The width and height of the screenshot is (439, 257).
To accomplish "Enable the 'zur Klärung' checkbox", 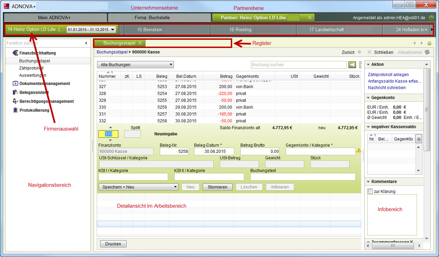I will click(x=370, y=192).
